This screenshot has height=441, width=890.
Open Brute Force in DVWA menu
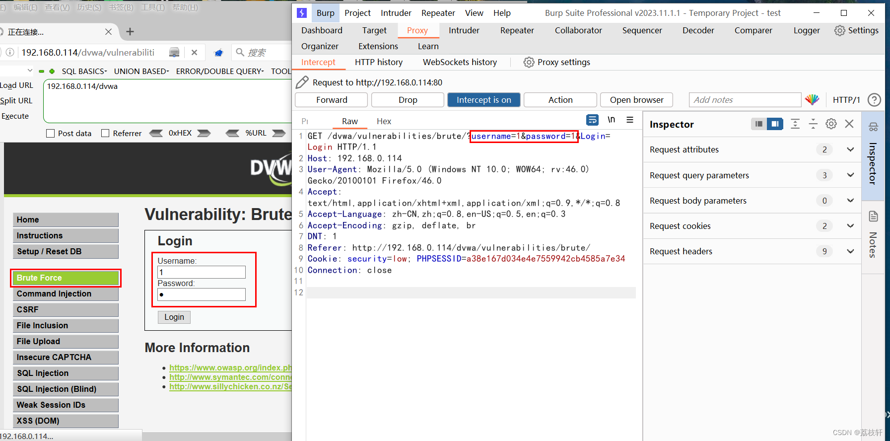click(x=66, y=278)
